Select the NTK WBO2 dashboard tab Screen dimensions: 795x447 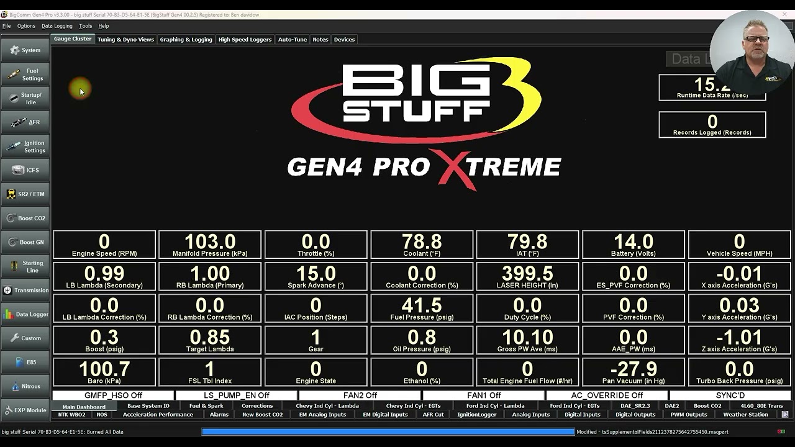(71, 415)
